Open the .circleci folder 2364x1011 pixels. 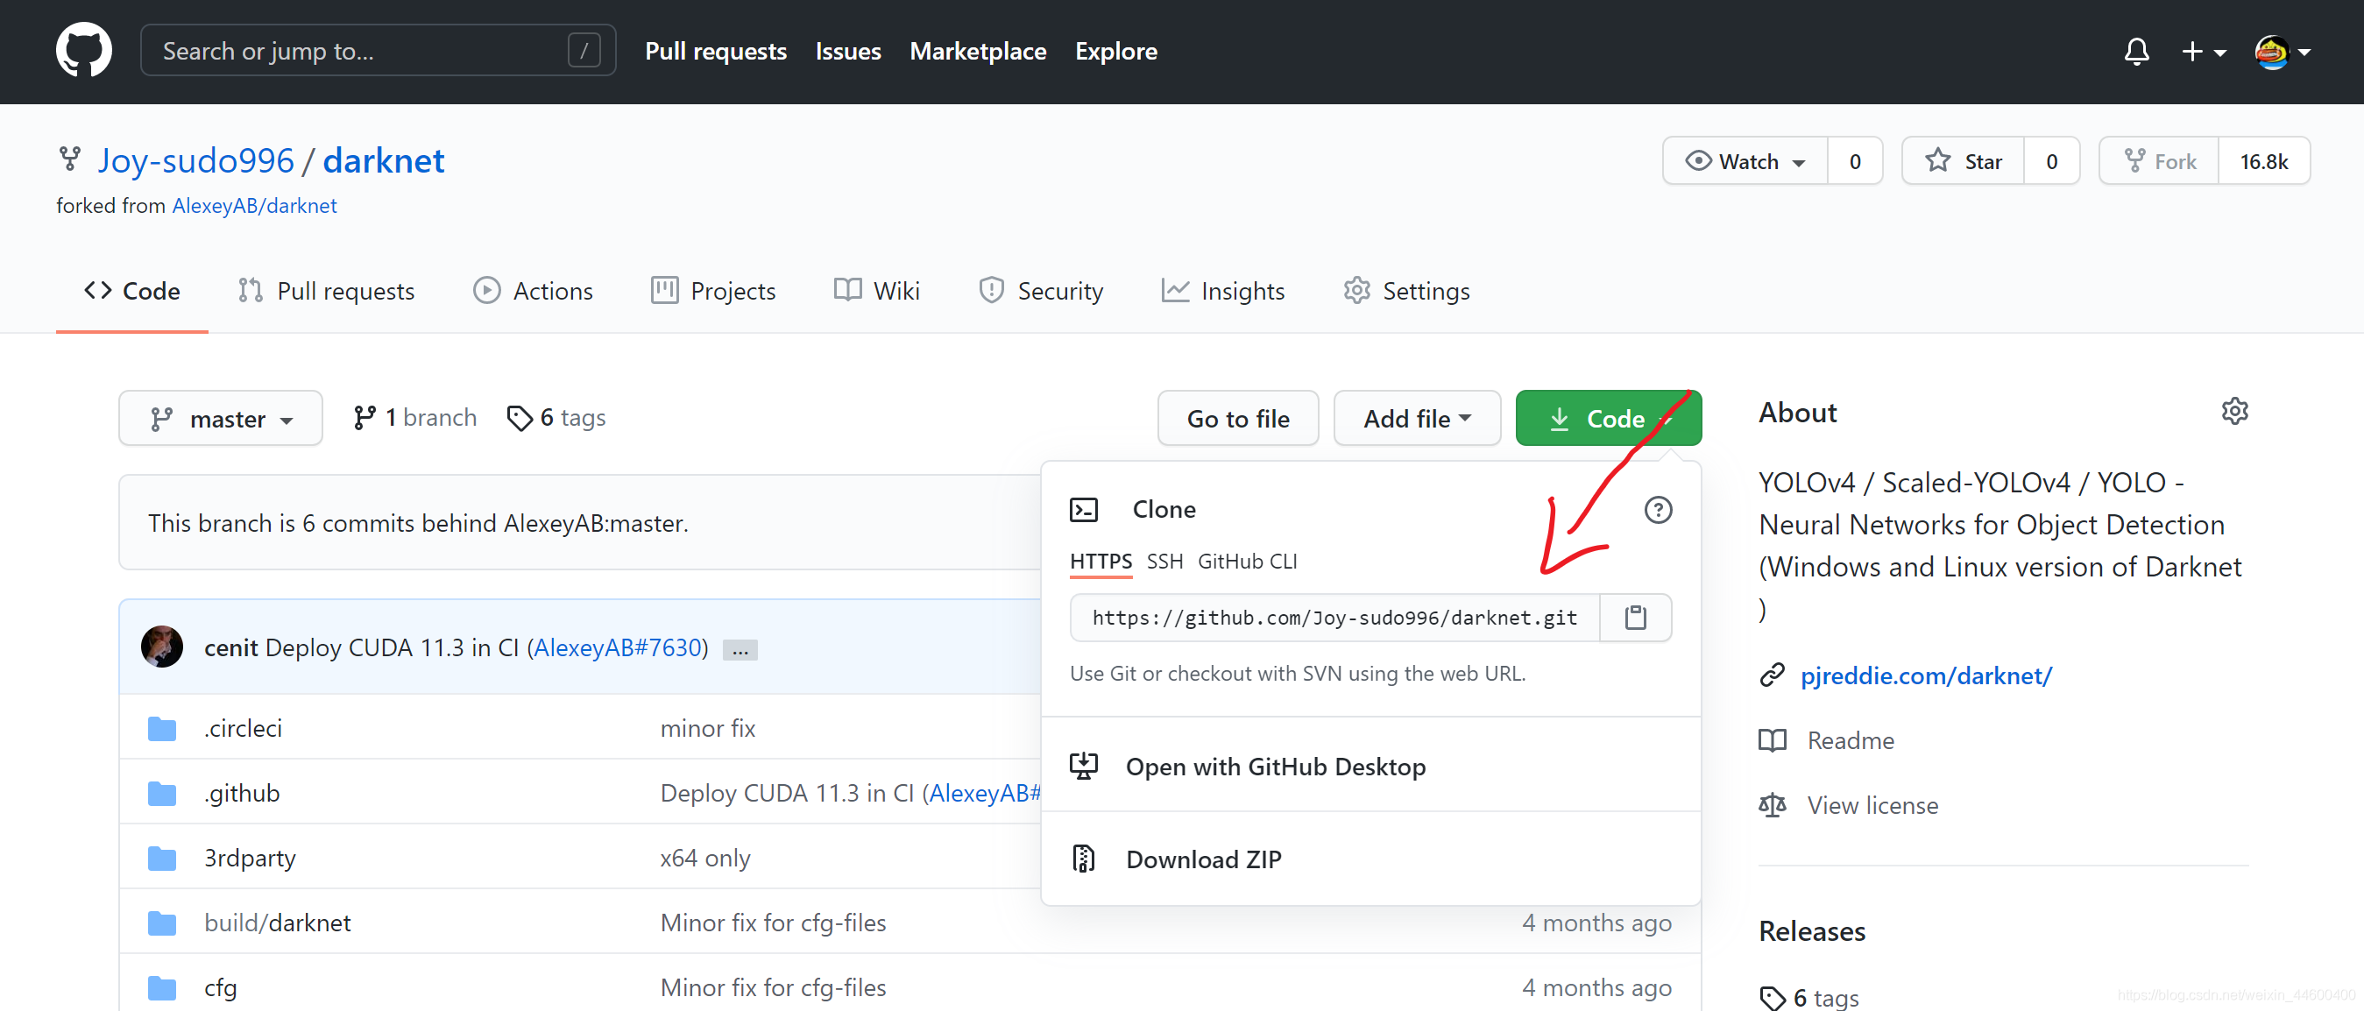(243, 728)
